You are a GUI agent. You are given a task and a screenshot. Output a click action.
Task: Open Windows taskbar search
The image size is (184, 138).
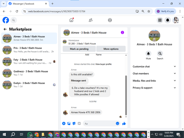[x=13, y=134]
